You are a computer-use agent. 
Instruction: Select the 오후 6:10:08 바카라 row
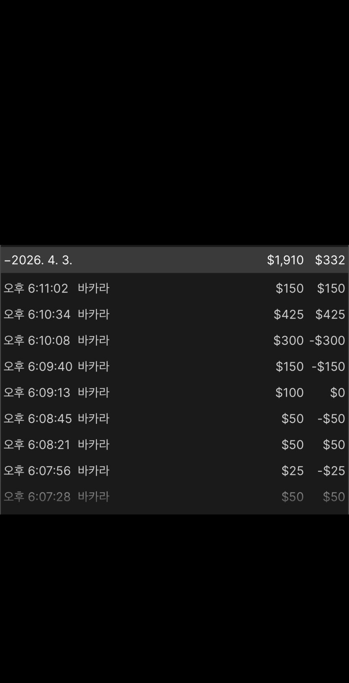click(56, 340)
